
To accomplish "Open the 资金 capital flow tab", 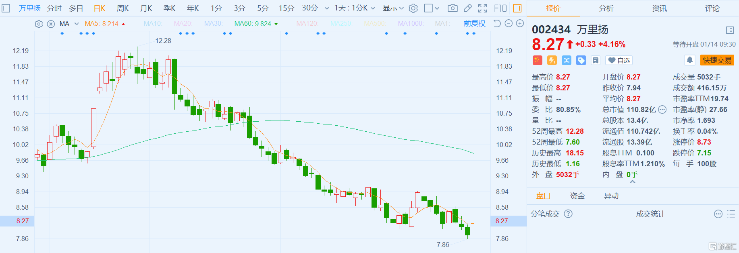I will [x=577, y=196].
